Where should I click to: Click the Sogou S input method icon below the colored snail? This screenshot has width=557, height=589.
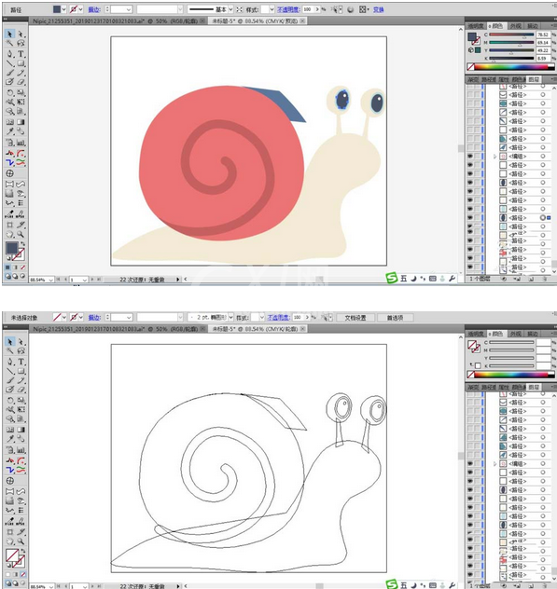392,278
